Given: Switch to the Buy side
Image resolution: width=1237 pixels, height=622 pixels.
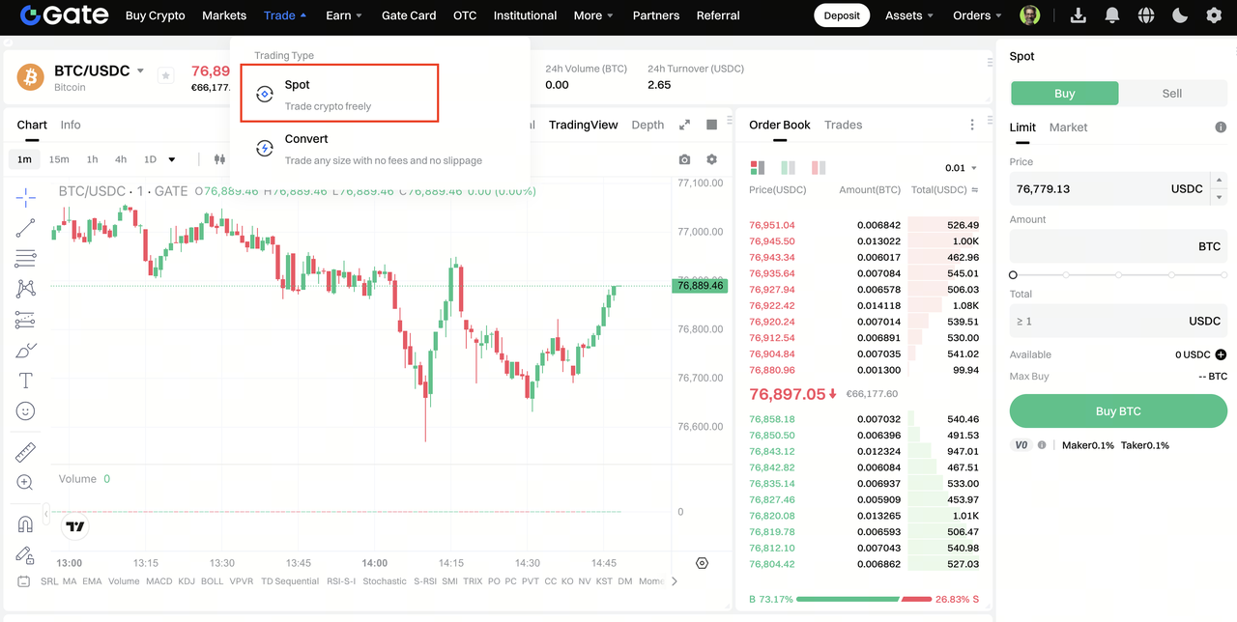Looking at the screenshot, I should pyautogui.click(x=1064, y=94).
